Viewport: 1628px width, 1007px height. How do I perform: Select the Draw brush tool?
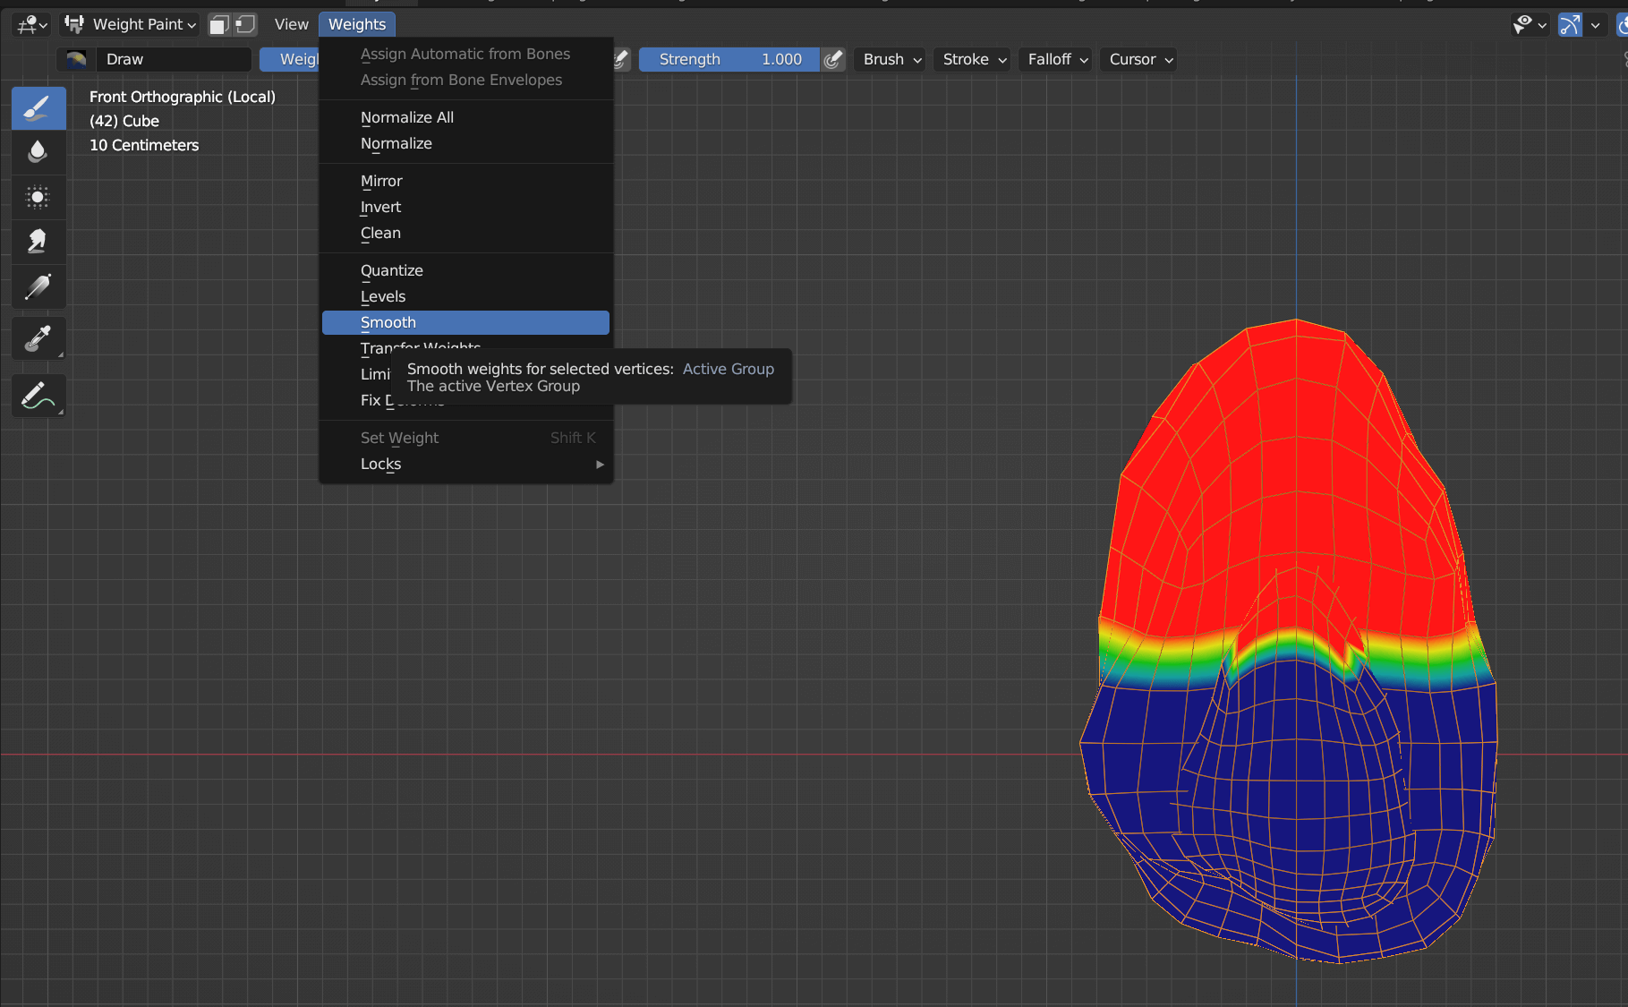[x=38, y=108]
